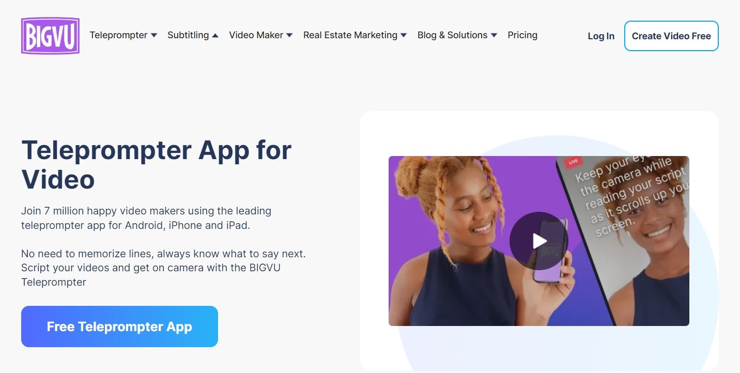740x373 pixels.
Task: Click Create Video Free button
Action: tap(671, 36)
